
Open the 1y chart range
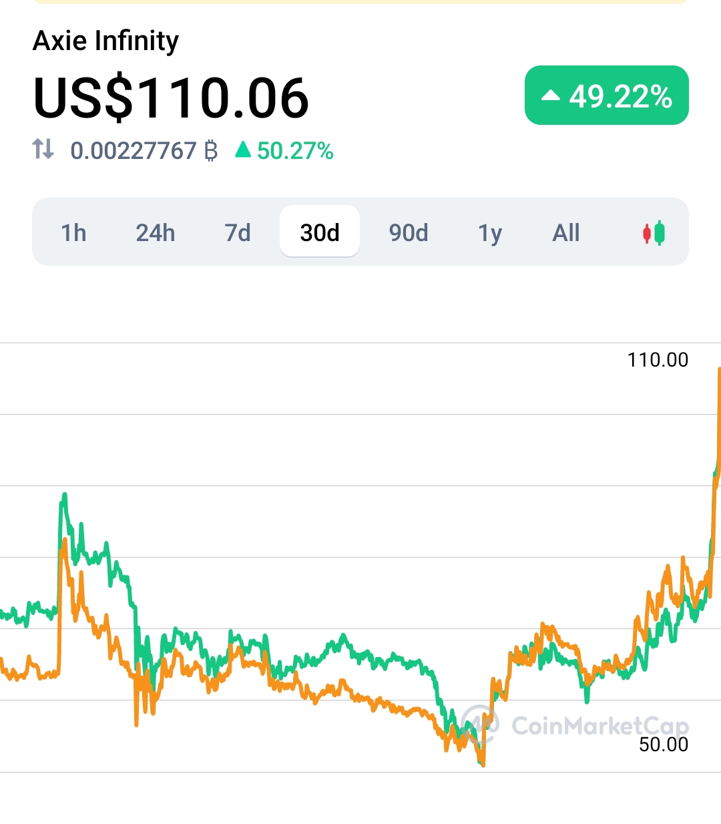pos(490,233)
